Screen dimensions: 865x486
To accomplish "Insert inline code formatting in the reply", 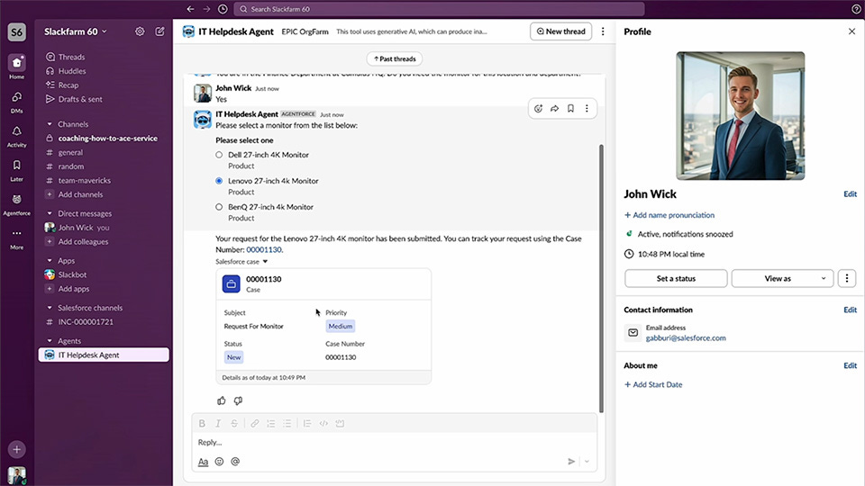I will pyautogui.click(x=323, y=423).
